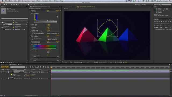Screen dimensions: 172x97
Task: Click the Brush tool icon
Action: coord(24,5)
